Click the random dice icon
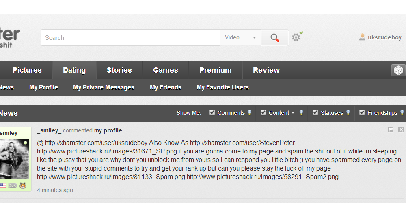Image resolution: width=406 pixels, height=203 pixels. tap(398, 70)
